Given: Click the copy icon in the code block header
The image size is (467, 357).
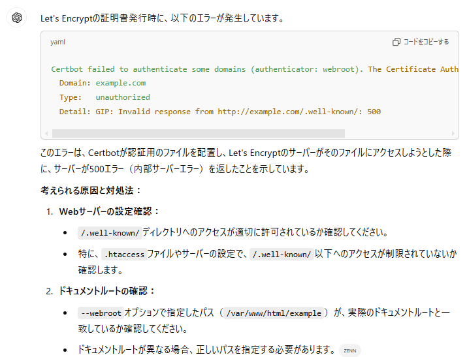Looking at the screenshot, I should [396, 42].
